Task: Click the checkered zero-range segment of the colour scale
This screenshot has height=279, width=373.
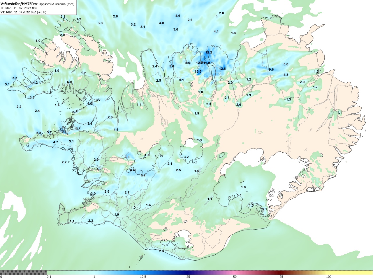Action: pyautogui.click(x=23, y=272)
